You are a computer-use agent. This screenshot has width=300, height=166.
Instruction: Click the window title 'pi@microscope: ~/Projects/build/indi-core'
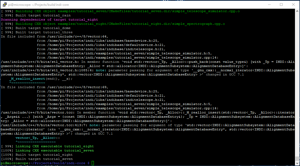pyautogui.click(x=38, y=5)
